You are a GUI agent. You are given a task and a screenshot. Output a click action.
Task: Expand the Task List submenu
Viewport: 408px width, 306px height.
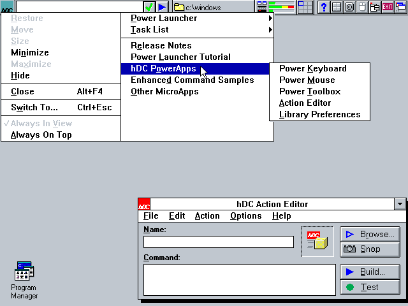point(197,30)
